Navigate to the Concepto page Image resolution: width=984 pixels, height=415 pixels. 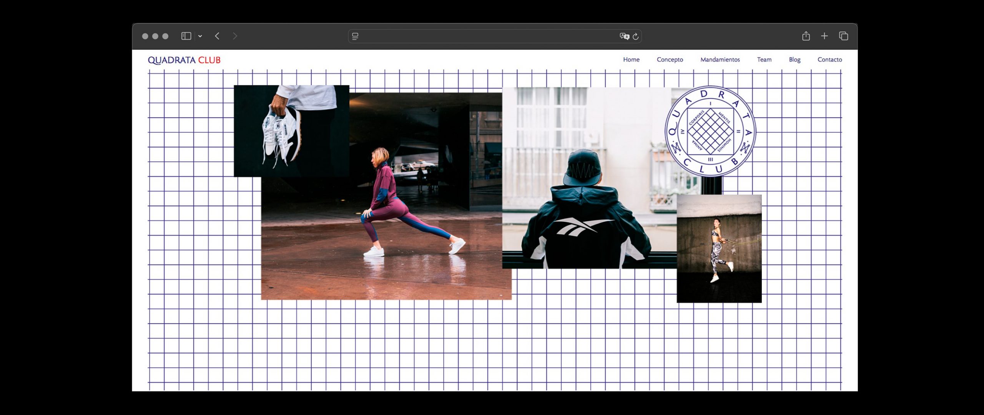coord(670,60)
